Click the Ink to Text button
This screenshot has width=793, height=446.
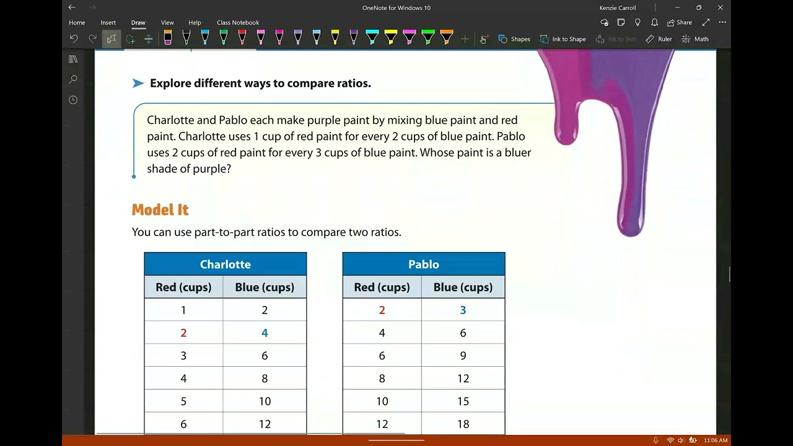click(x=616, y=39)
